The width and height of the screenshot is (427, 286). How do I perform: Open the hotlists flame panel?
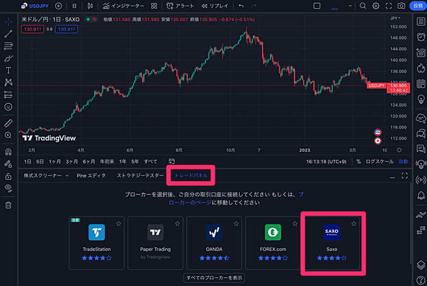point(421,68)
